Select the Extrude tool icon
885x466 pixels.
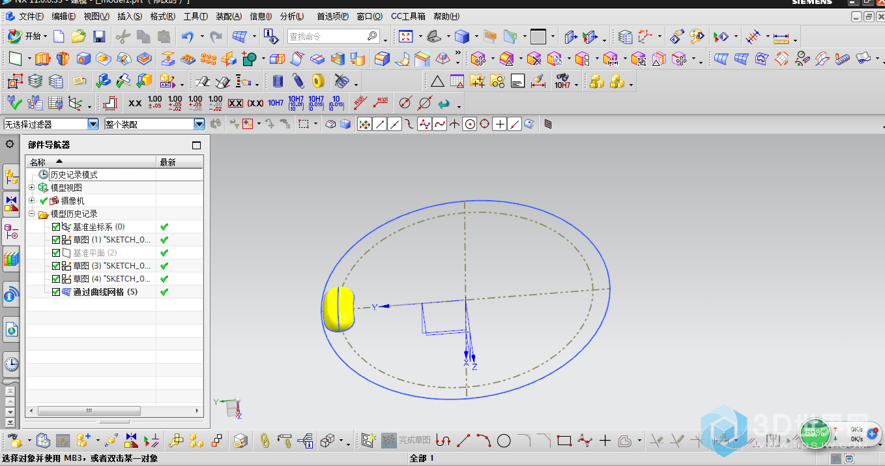[42, 59]
